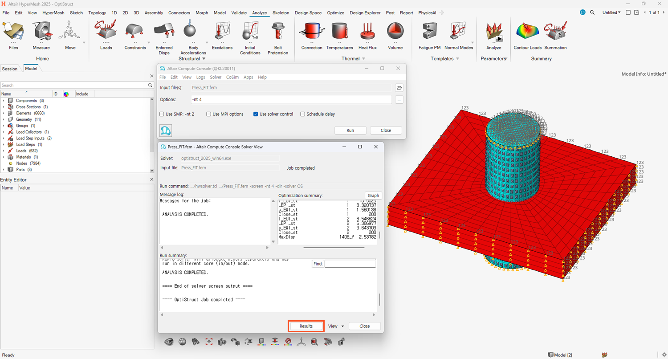Click the Compute Console logo button
The image size is (668, 359).
(x=166, y=131)
